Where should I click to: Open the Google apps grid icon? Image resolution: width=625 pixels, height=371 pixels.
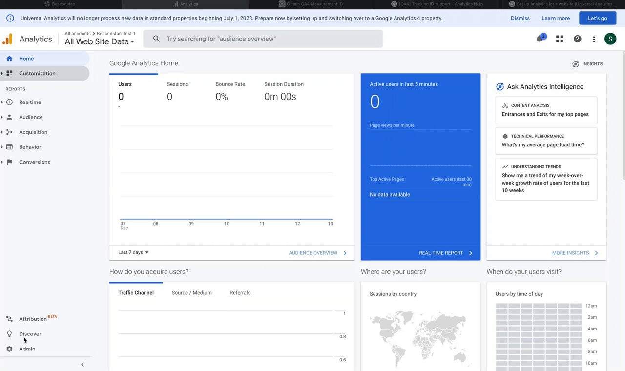click(560, 39)
